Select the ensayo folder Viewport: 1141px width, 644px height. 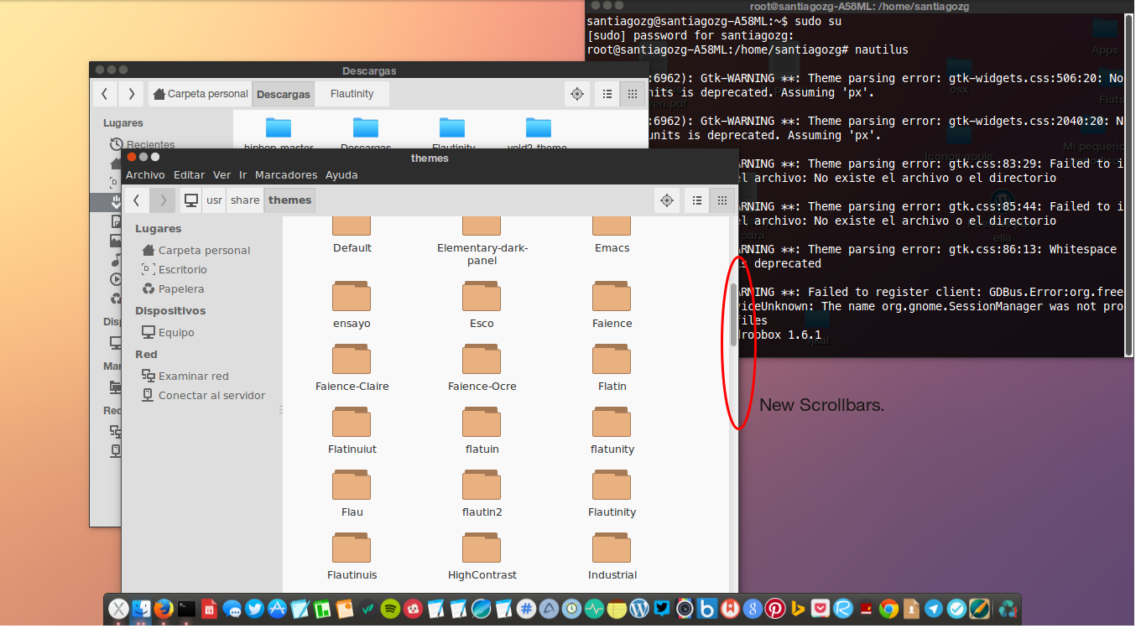352,304
